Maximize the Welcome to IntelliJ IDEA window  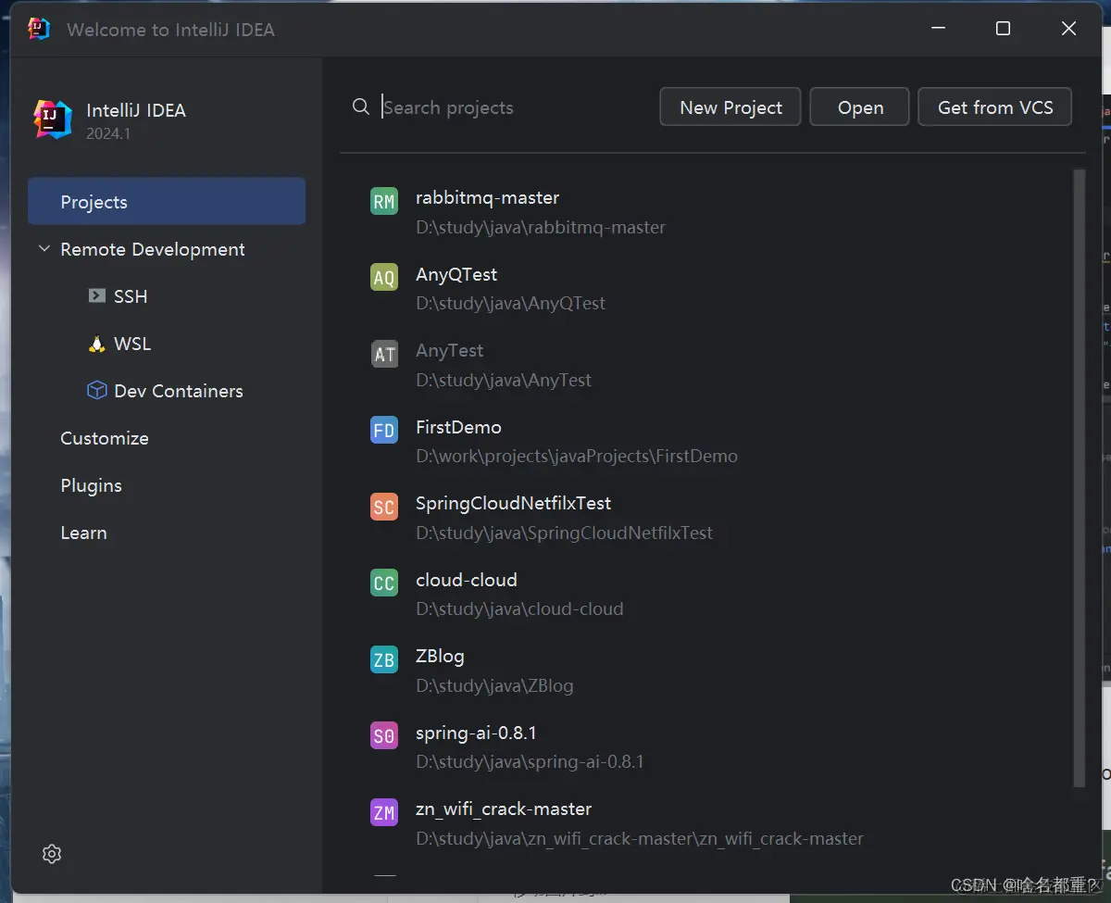pos(1003,29)
